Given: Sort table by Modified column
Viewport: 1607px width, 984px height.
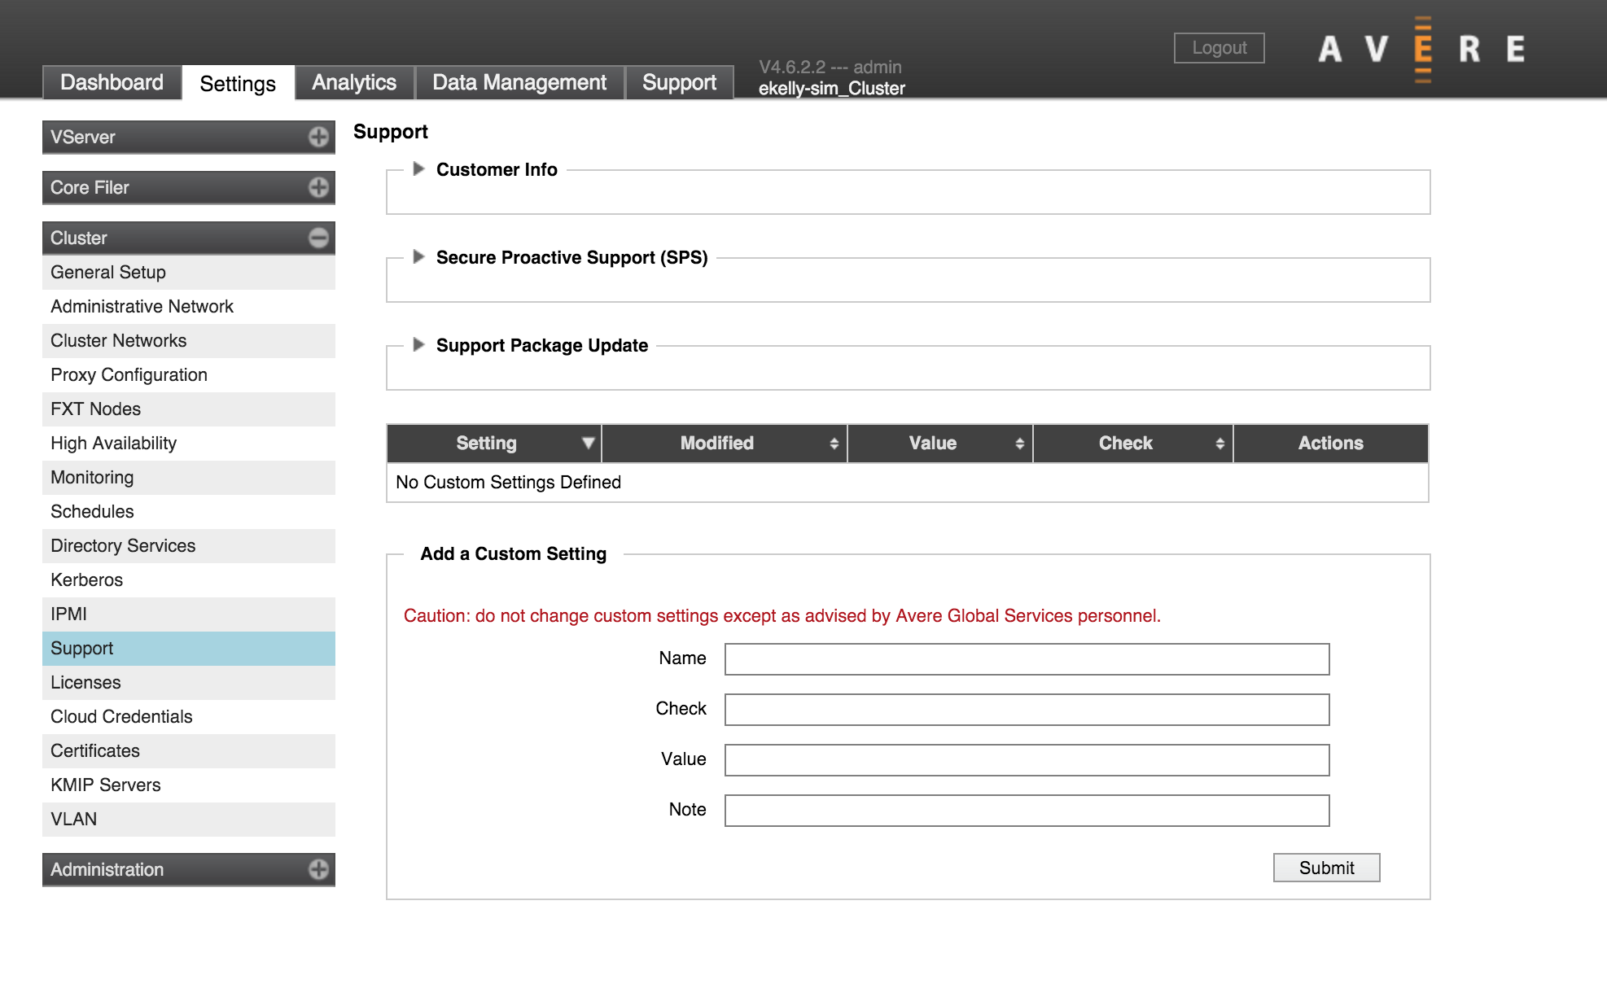Looking at the screenshot, I should (725, 444).
